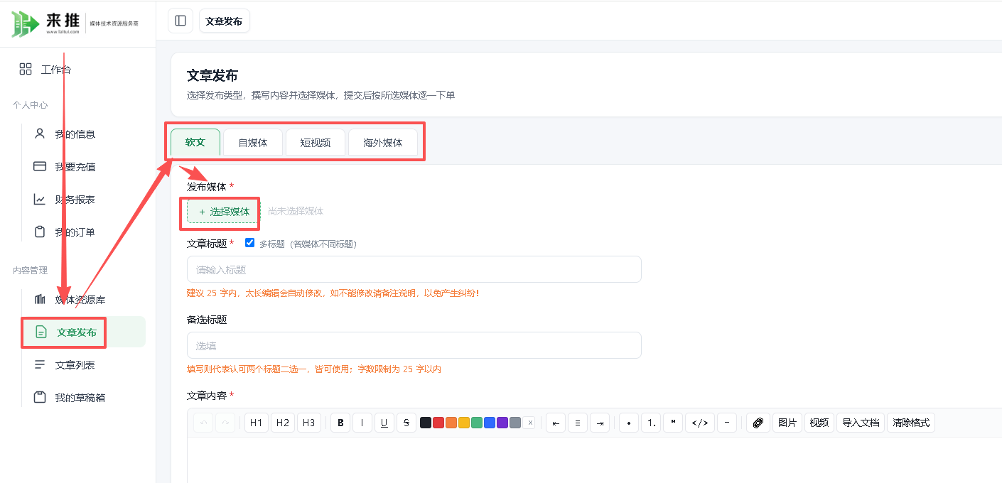Switch to the 自媒体 tab
1002x483 pixels.
(253, 142)
